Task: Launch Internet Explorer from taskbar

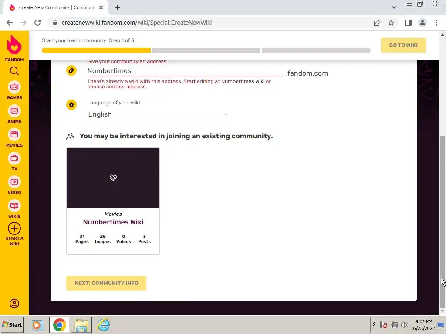Action: click(x=104, y=325)
